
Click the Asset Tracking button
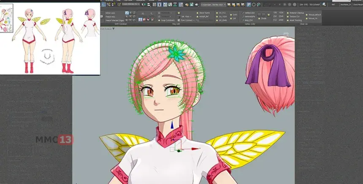[x=294, y=20]
